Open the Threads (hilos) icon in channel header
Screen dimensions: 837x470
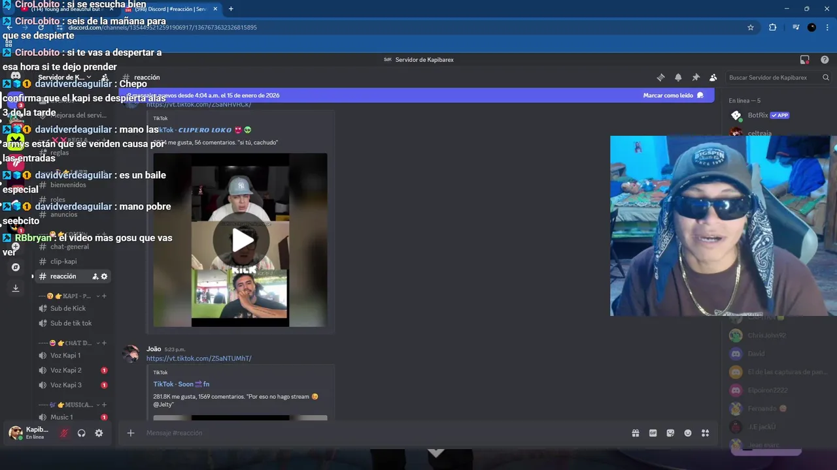pos(660,77)
